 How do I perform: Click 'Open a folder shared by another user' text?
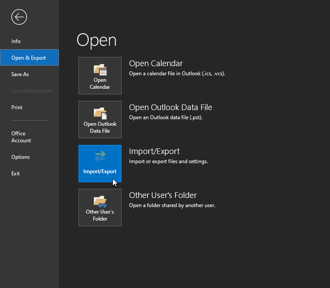[x=172, y=205]
